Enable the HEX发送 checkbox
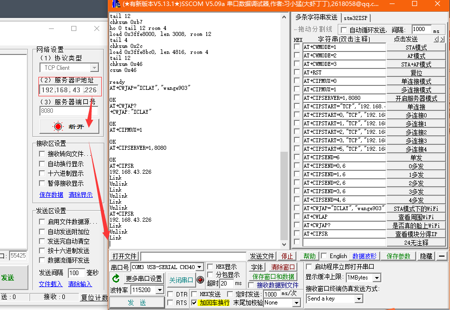This screenshot has width=450, height=310. 194,294
